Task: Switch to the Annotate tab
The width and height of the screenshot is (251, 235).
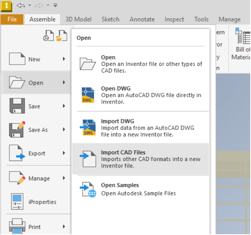Action: [142, 19]
